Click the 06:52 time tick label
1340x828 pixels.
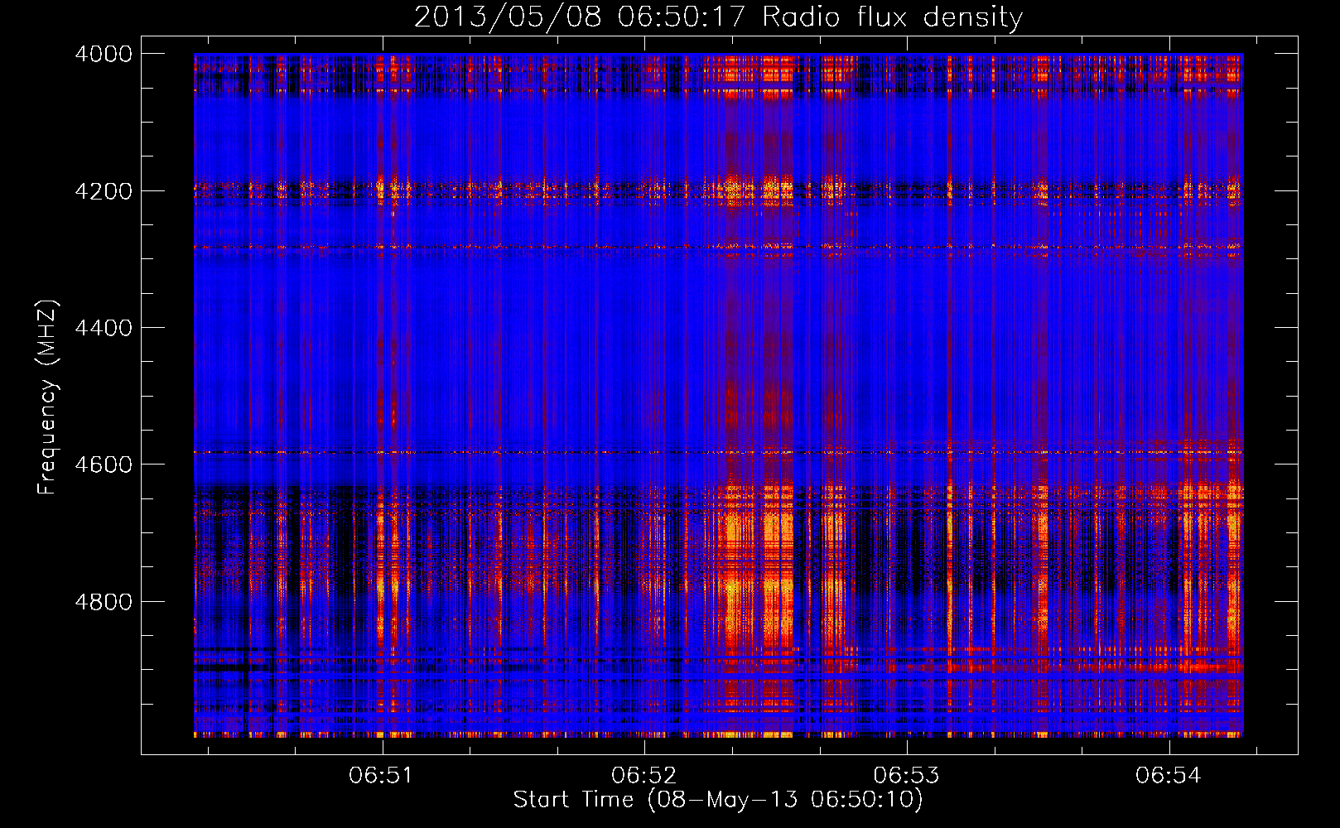click(643, 775)
